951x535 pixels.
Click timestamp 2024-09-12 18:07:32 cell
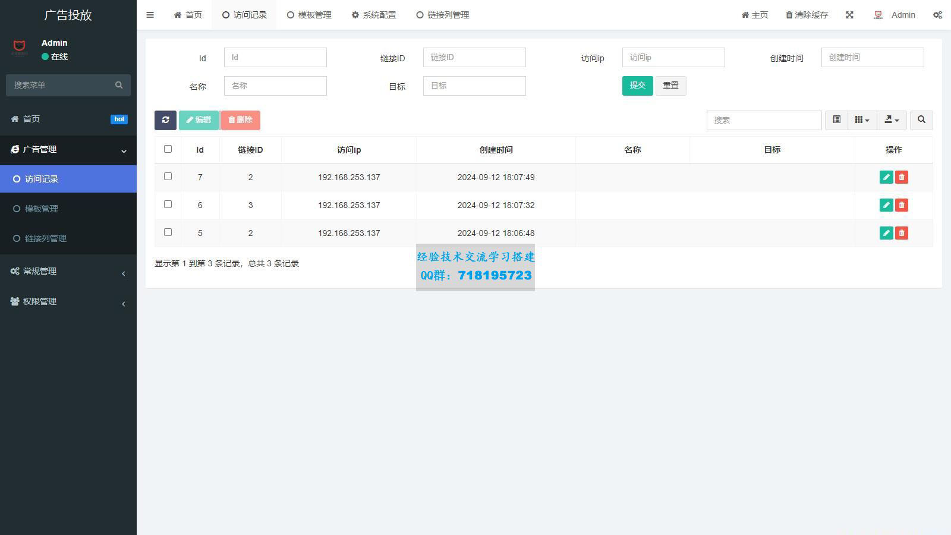496,205
